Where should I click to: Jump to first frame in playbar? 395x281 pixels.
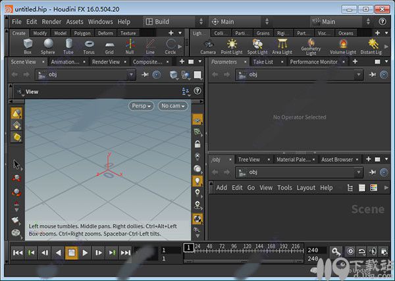coord(18,253)
